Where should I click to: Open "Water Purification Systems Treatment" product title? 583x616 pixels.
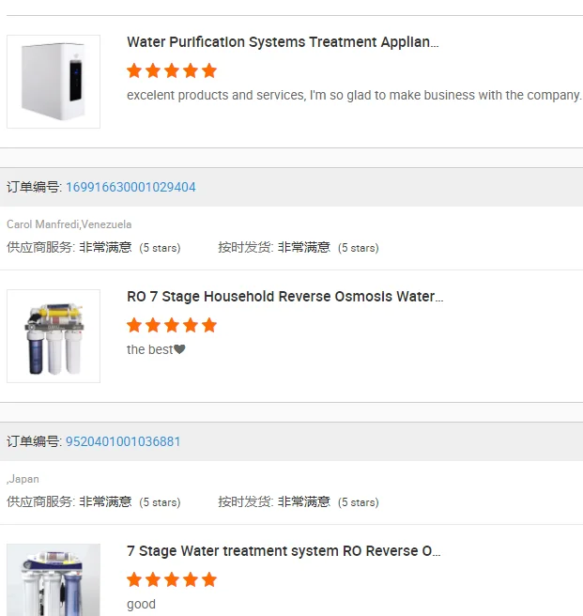283,42
